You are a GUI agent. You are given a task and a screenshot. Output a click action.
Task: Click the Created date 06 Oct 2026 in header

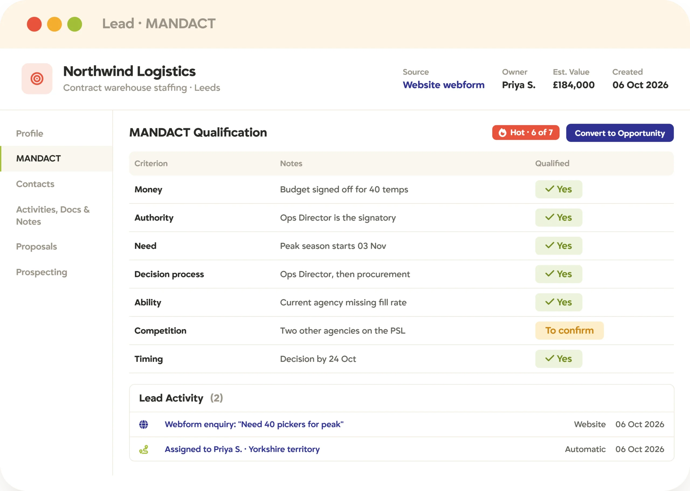coord(640,85)
